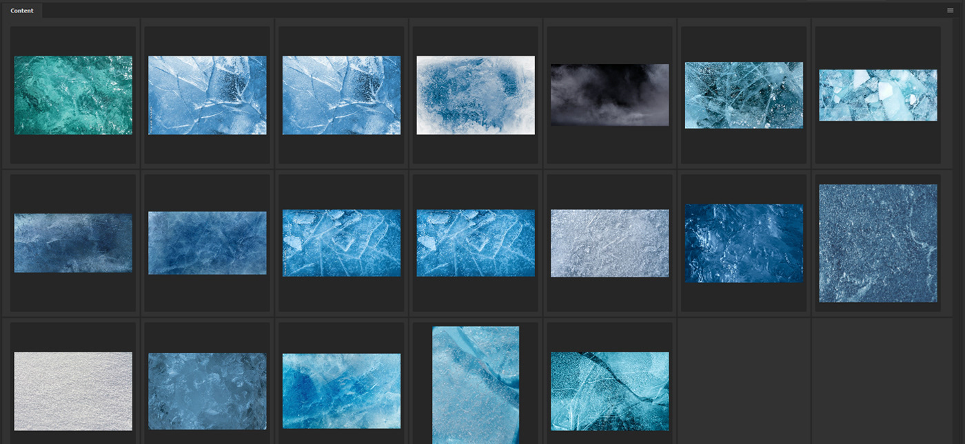Image resolution: width=965 pixels, height=444 pixels.
Task: Select the white-edged frosted blue ice thumbnail
Action: coord(476,95)
